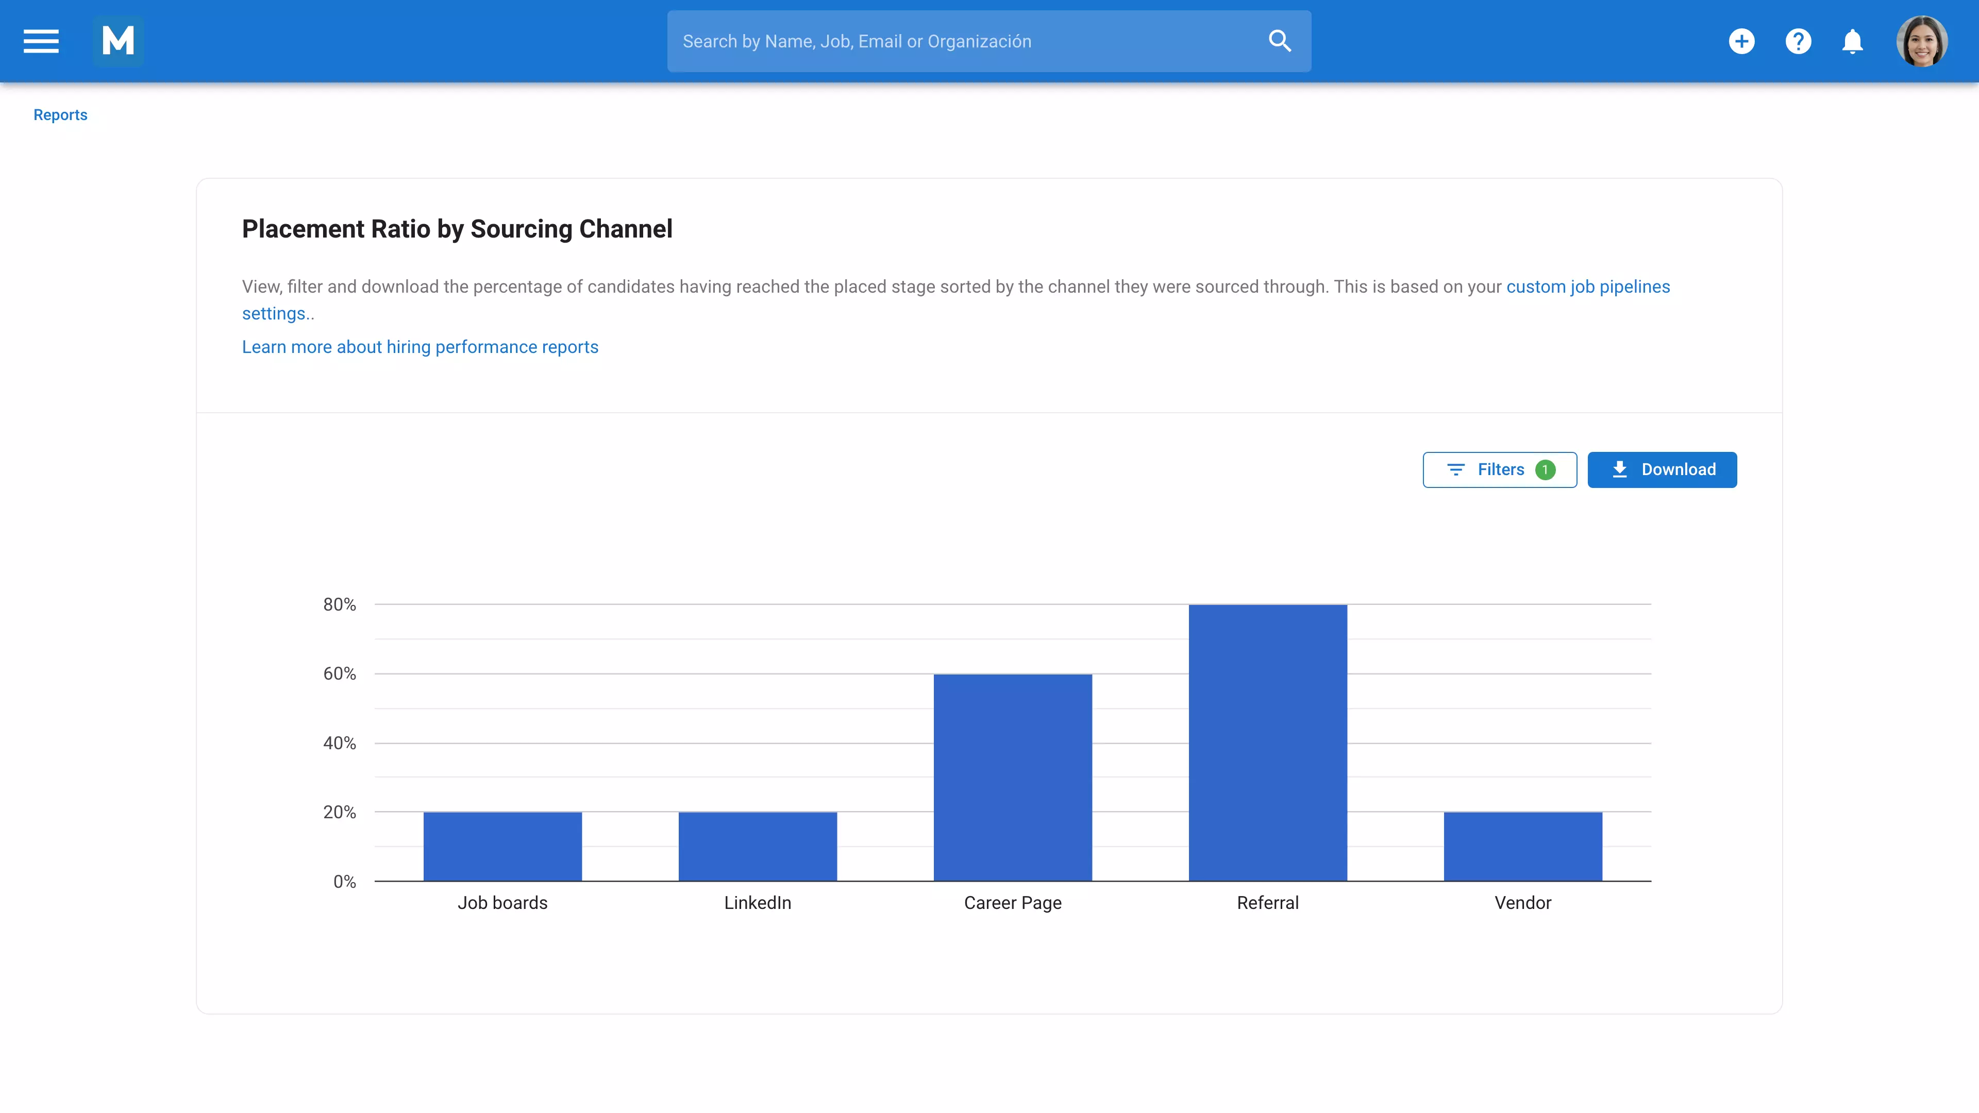The width and height of the screenshot is (1979, 1113).
Task: Click the filter funnel icon
Action: [x=1456, y=469]
